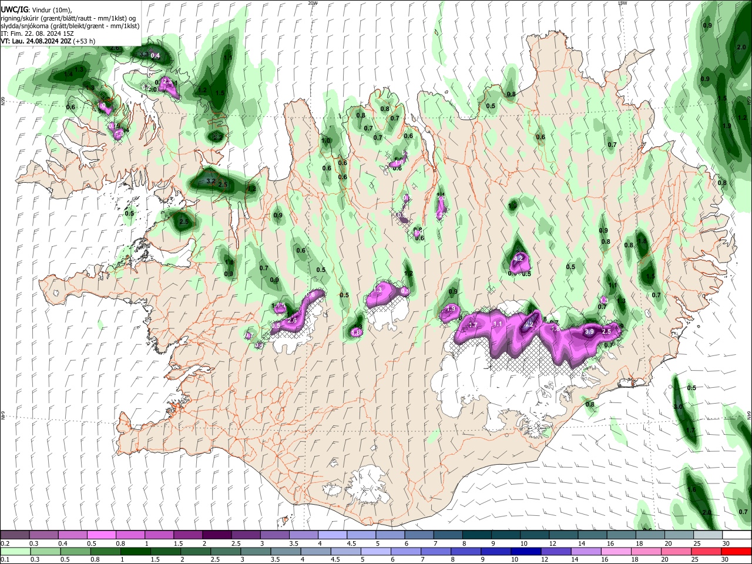Click the white 30 swatch ending the snow scale
752x564 pixels.
click(737, 535)
